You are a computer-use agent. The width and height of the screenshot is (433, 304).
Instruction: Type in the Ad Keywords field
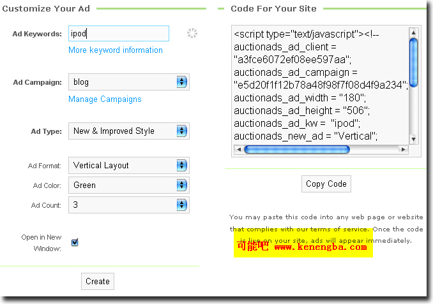[119, 33]
